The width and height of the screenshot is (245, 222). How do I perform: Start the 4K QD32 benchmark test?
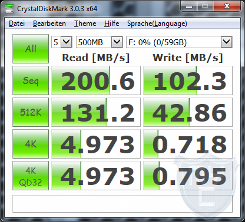[31, 176]
